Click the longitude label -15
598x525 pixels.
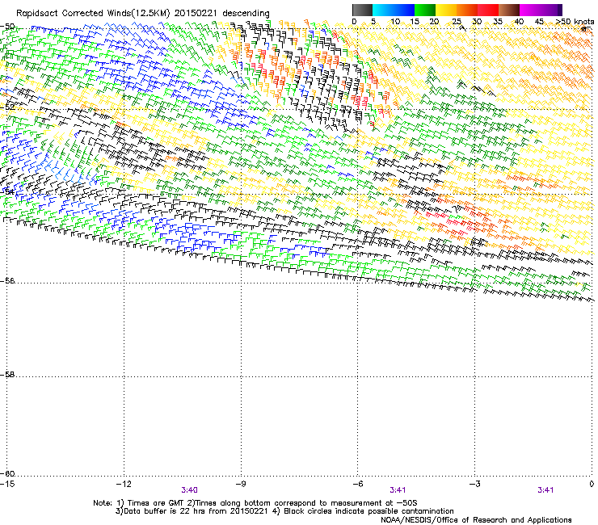click(7, 484)
